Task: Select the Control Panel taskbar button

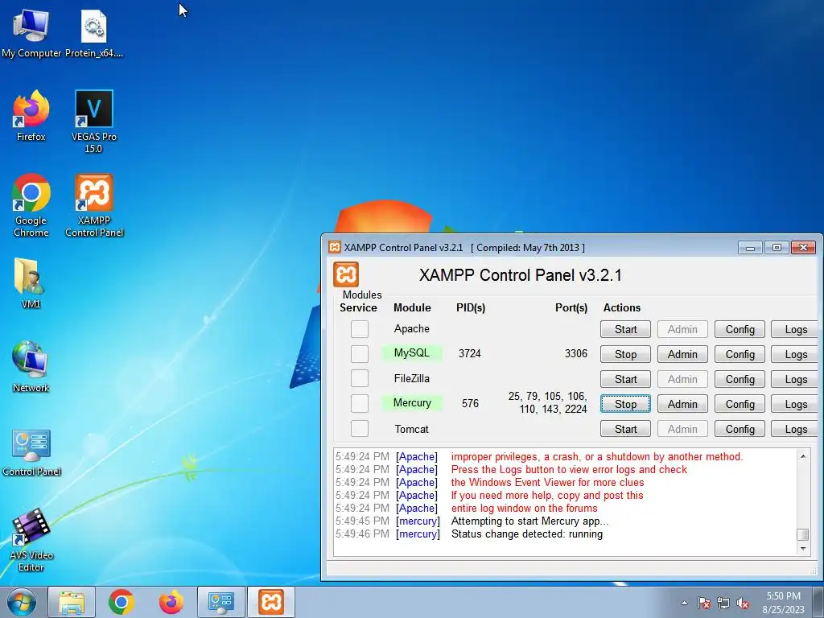Action: point(221,602)
